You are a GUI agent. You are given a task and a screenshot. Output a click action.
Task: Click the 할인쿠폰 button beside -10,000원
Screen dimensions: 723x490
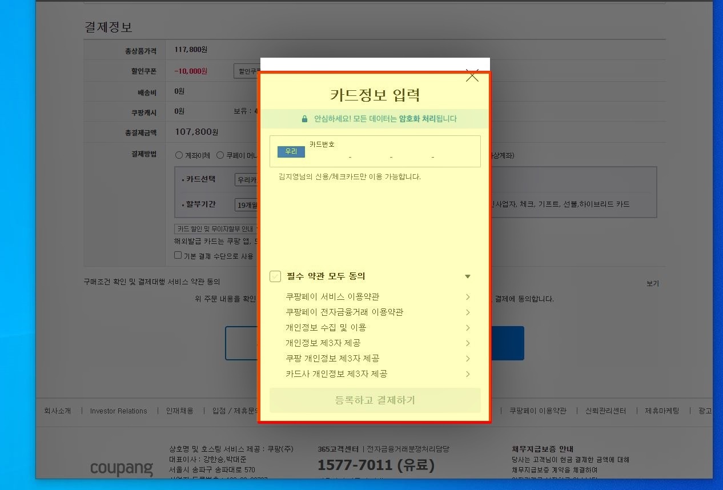click(247, 71)
